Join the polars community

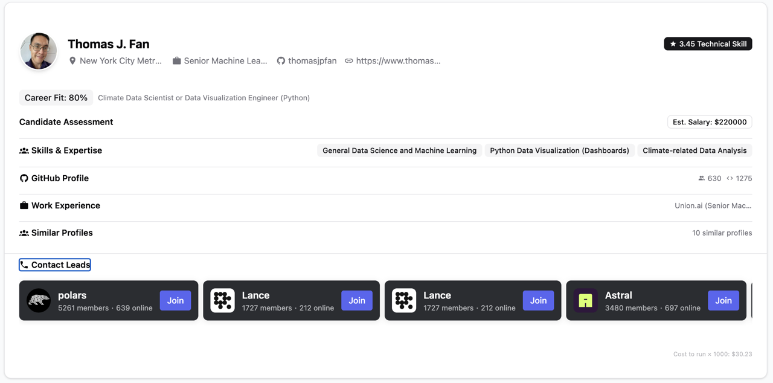click(x=175, y=300)
